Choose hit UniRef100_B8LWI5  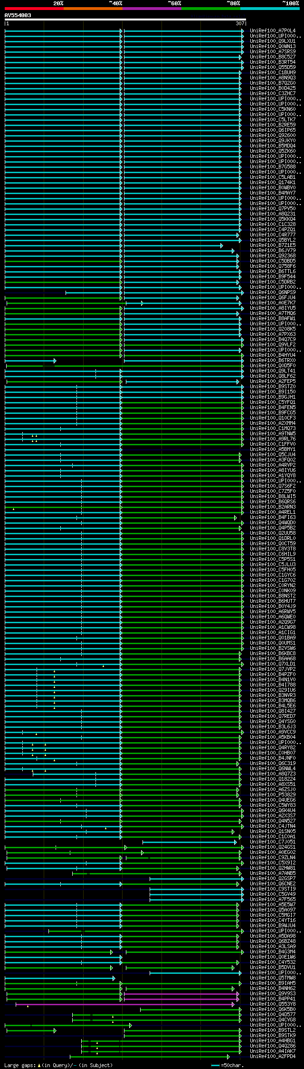[273, 497]
